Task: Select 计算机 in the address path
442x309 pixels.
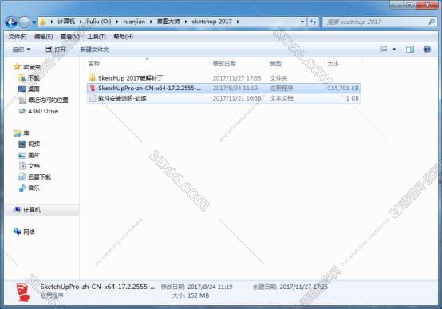Action: coord(66,22)
